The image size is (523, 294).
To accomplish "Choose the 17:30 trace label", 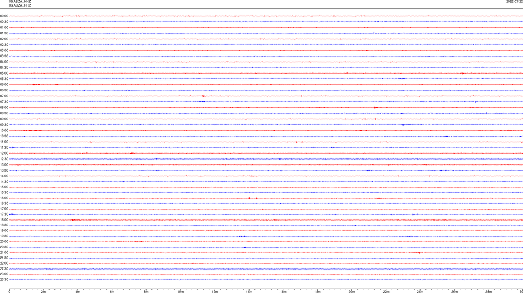I will 4,215.
